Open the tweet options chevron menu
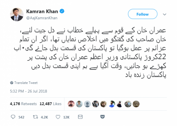177x126 pixels. coord(165,14)
